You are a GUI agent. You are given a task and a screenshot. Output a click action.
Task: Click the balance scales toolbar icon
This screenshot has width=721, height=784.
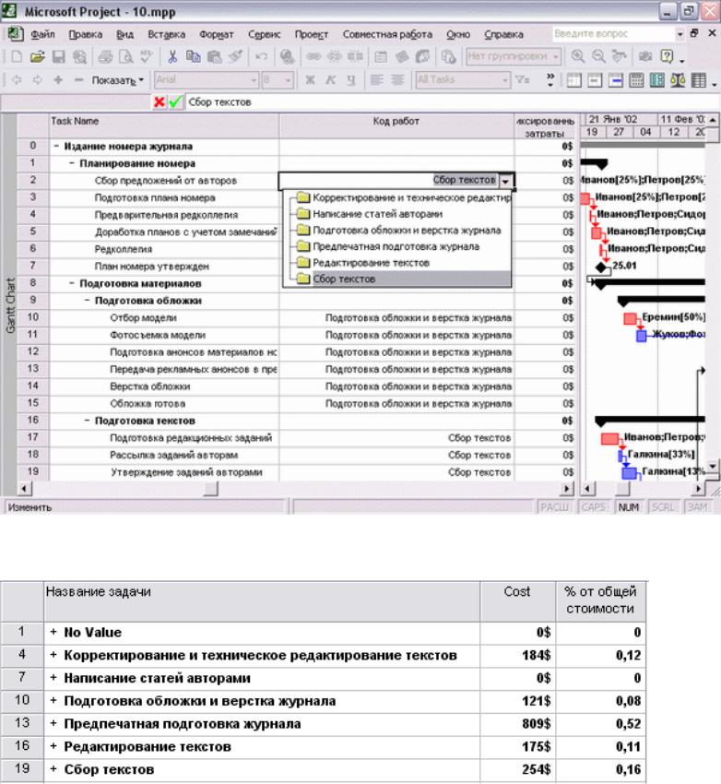click(678, 80)
